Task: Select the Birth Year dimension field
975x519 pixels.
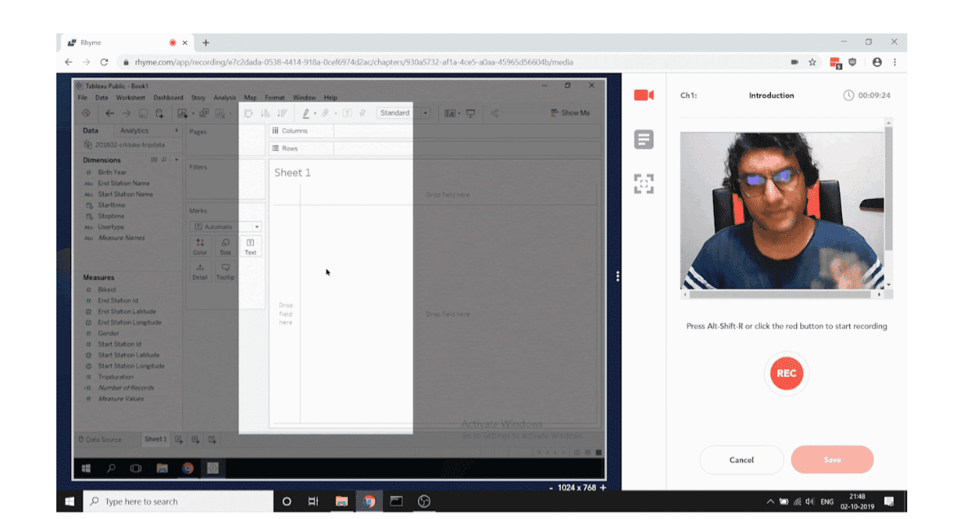Action: coord(112,172)
